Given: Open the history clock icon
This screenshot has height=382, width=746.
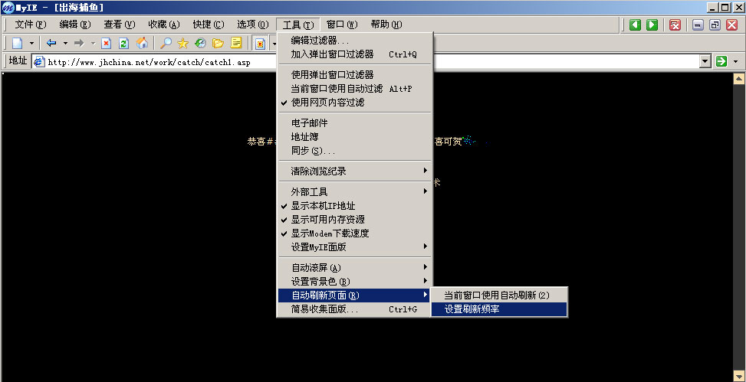Looking at the screenshot, I should [200, 43].
